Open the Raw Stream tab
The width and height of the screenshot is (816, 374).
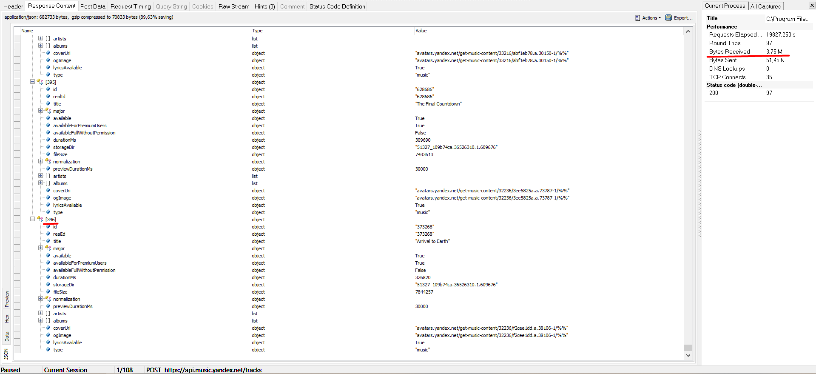click(x=234, y=6)
